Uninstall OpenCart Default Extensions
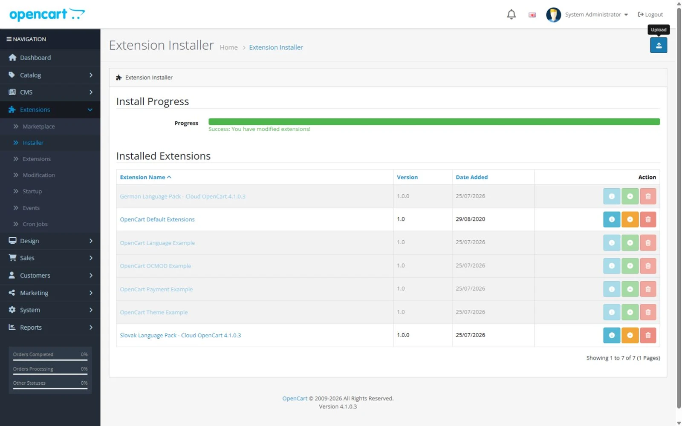682x426 pixels. (x=630, y=219)
